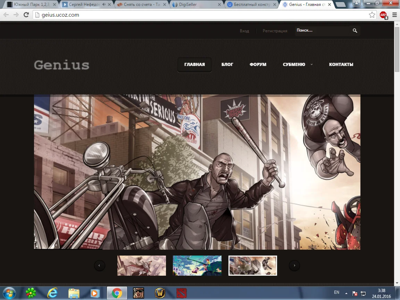Click the scrollbar down arrow
Image resolution: width=400 pixels, height=300 pixels.
[x=397, y=283]
